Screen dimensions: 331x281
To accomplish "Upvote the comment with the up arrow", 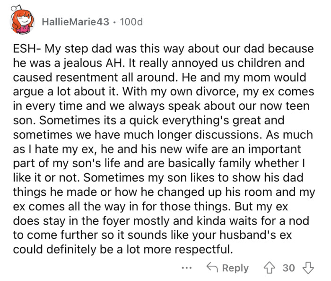I will click(x=270, y=268).
